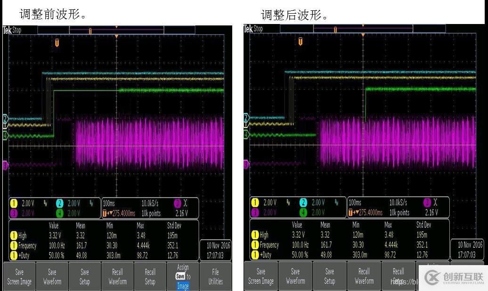Open Recall Setup on the 调整前 scope
The width and height of the screenshot is (488, 291).
pos(150,276)
